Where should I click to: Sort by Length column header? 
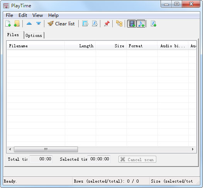coord(80,46)
